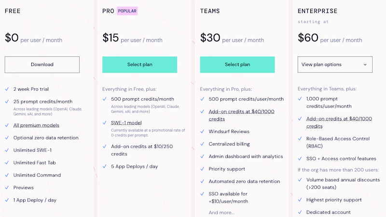386x217 pixels.
Task: Click the ENTERPRISE plan heading
Action: pos(317,11)
